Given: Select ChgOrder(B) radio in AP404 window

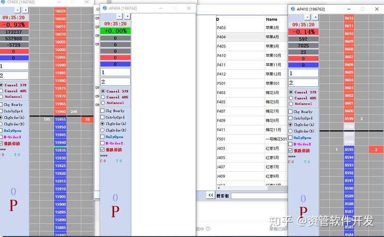Looking at the screenshot, I should 103,130.
